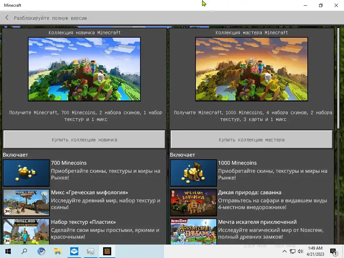Open the Пластик texture pack thumbnail
The height and width of the screenshot is (258, 344).
(x=26, y=231)
